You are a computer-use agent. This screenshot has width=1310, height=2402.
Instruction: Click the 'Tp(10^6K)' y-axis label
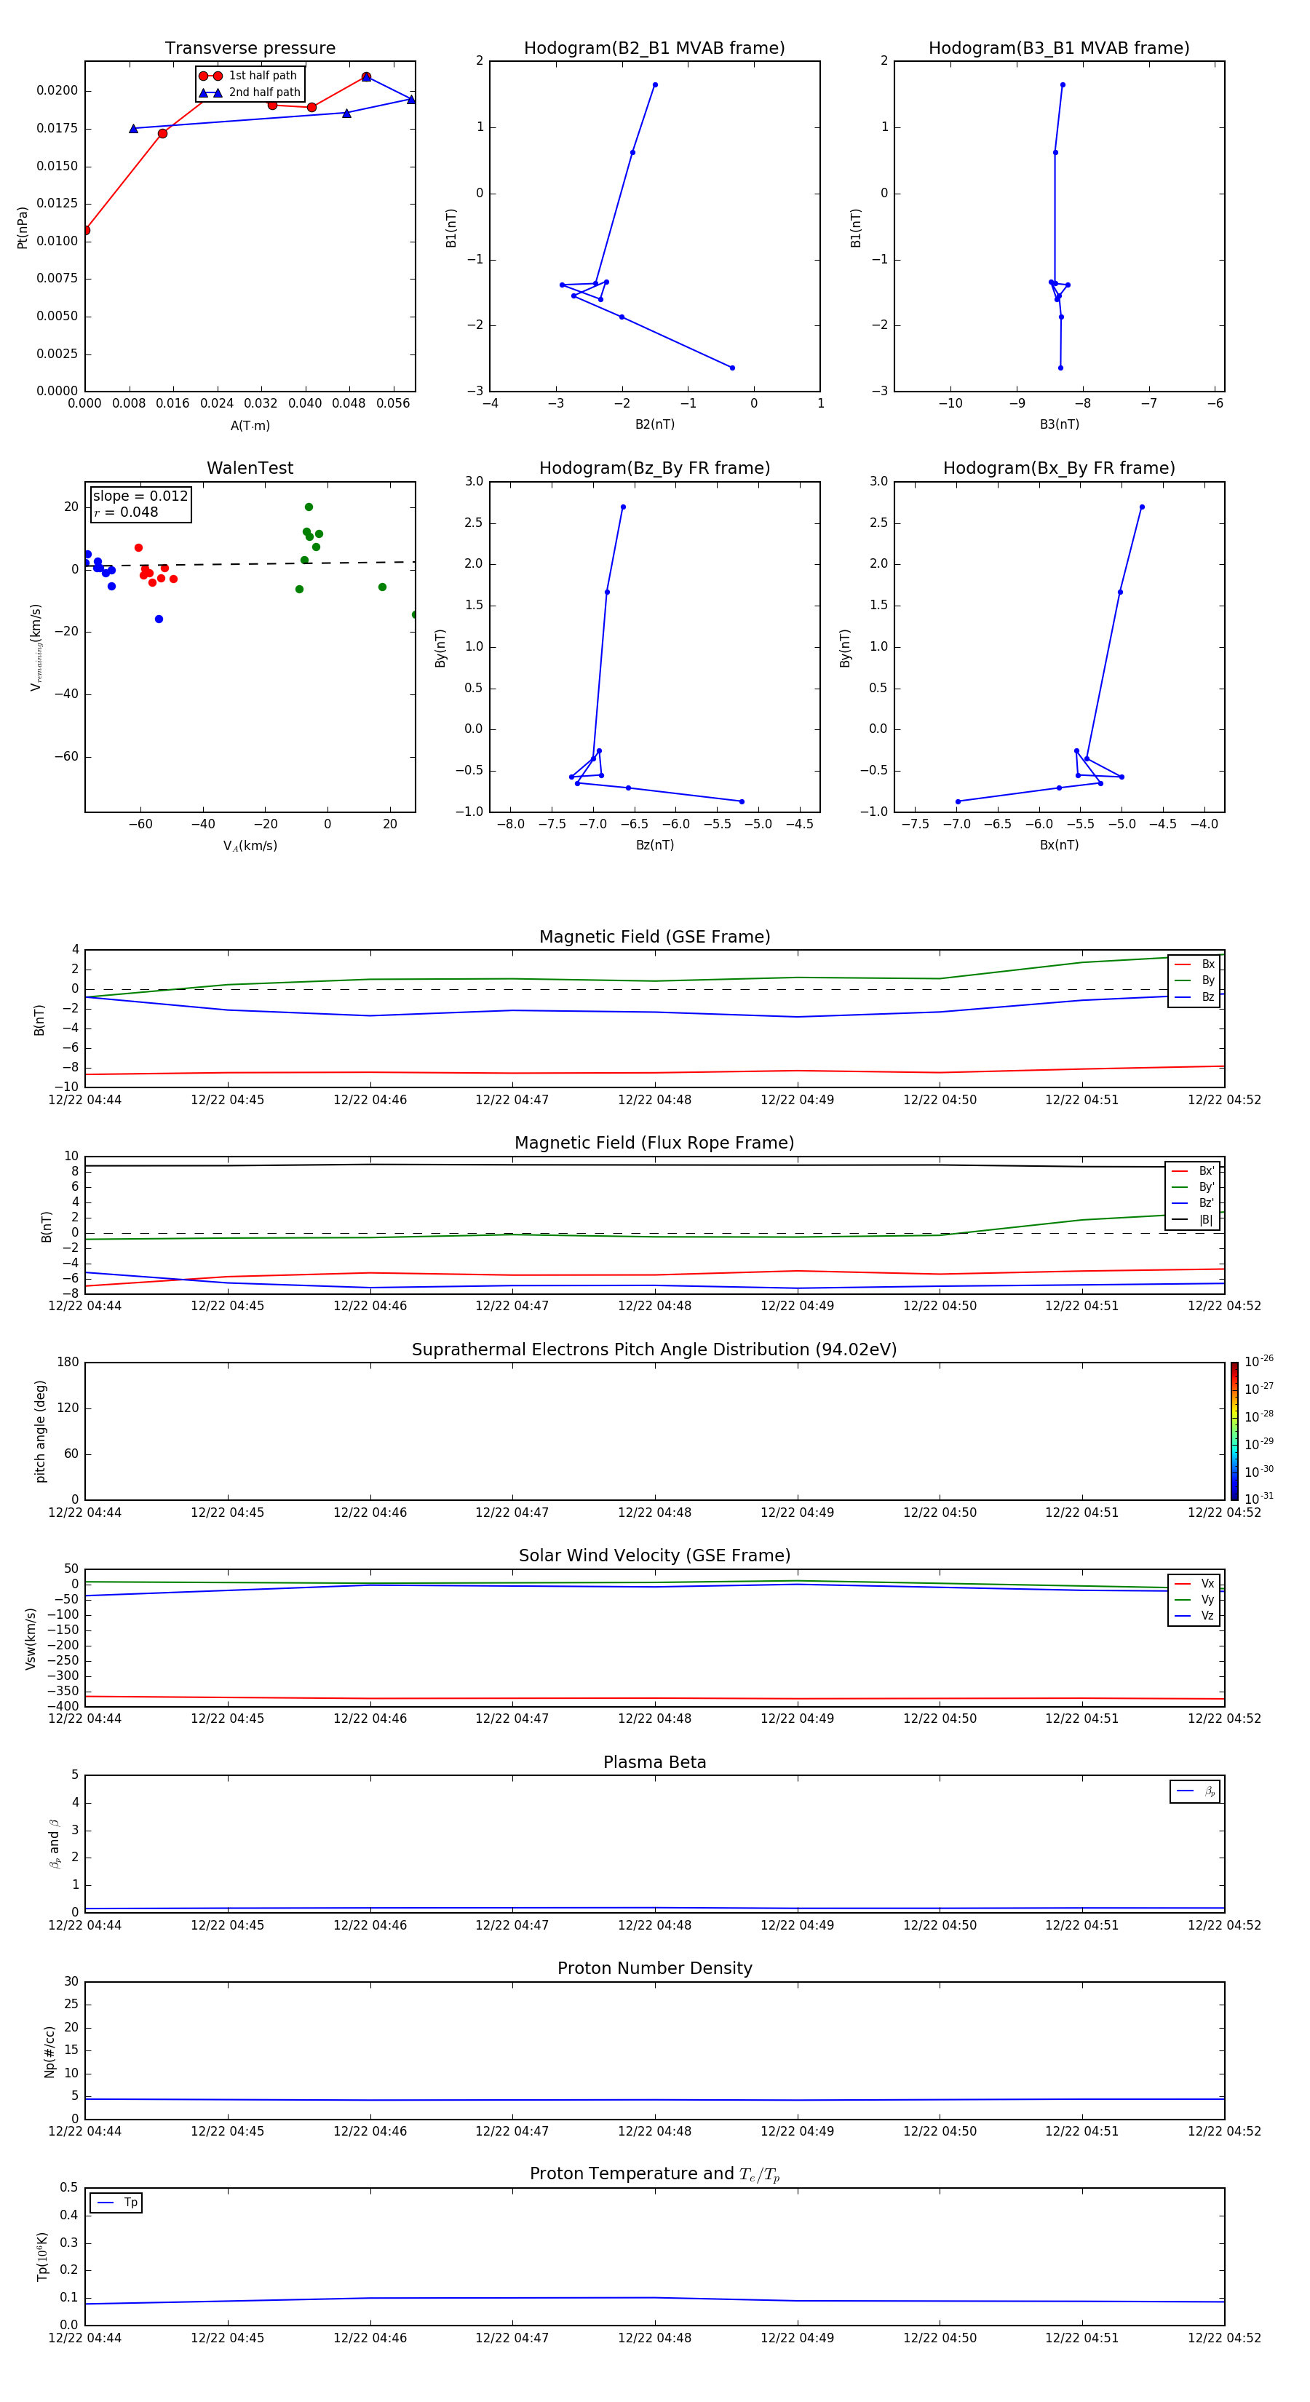point(42,2256)
